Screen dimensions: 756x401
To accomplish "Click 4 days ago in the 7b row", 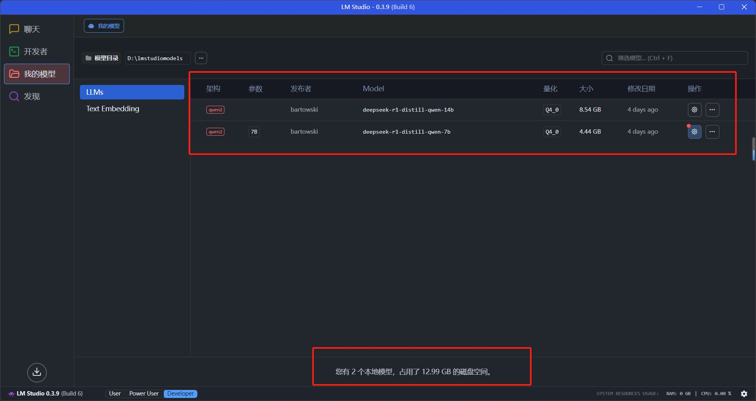I will pyautogui.click(x=643, y=132).
